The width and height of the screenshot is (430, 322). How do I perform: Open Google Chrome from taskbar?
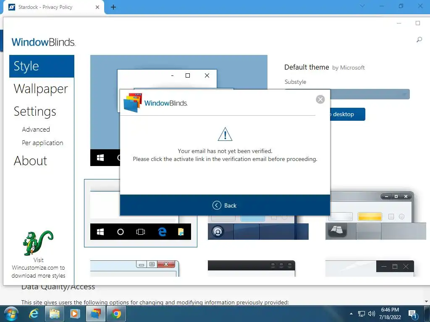click(x=116, y=314)
